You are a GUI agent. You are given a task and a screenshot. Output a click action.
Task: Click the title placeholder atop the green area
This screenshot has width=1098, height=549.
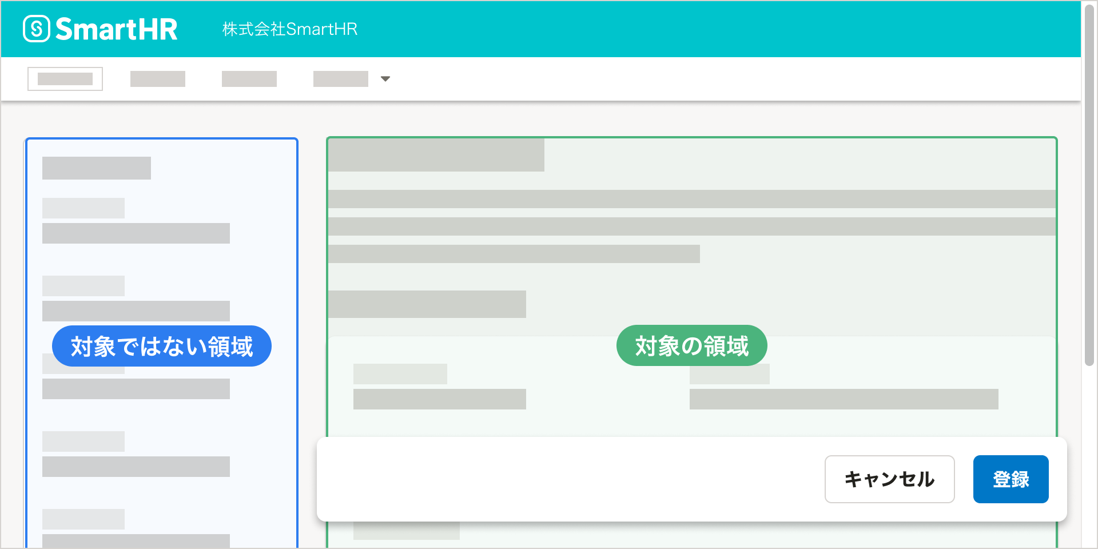pyautogui.click(x=436, y=155)
